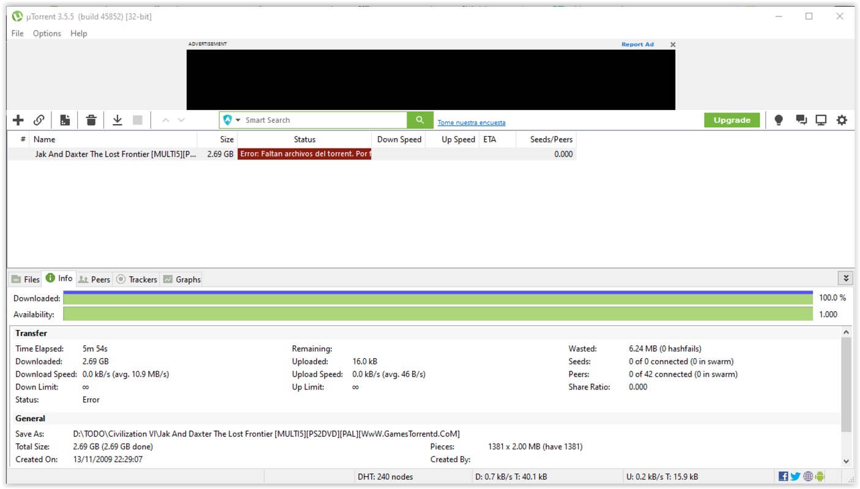Click the Create New Torrent file icon
The height and width of the screenshot is (489, 860).
(65, 120)
